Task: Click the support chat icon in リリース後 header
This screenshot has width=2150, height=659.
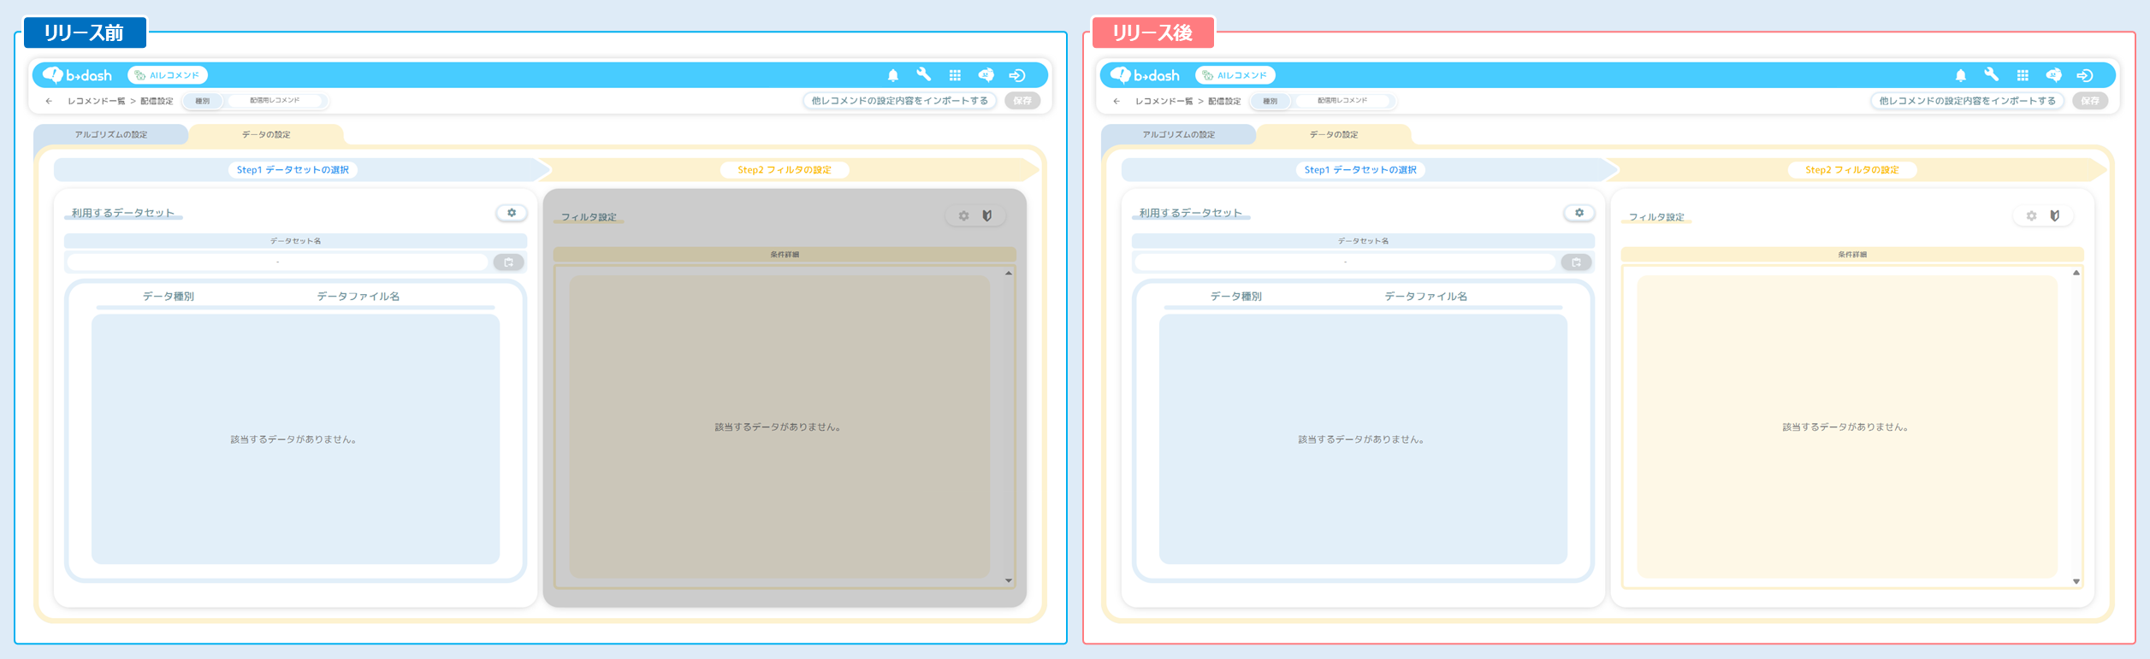Action: click(x=2053, y=75)
